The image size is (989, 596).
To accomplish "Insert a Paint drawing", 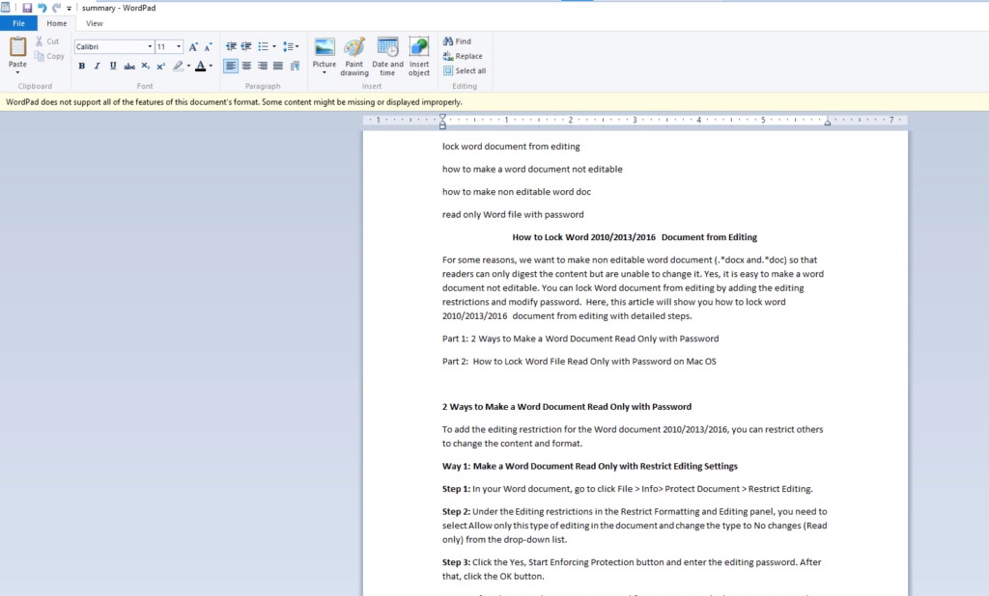I will pos(354,56).
